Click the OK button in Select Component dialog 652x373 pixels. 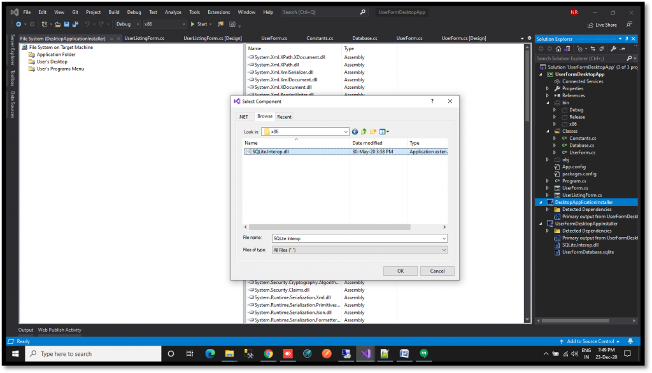(400, 271)
